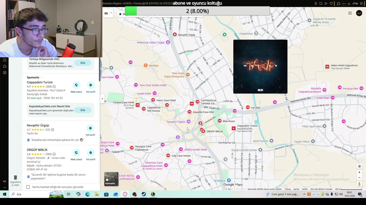The width and height of the screenshot is (366, 205).
Task: Collapse the side results panel
Action: [x=102, y=99]
